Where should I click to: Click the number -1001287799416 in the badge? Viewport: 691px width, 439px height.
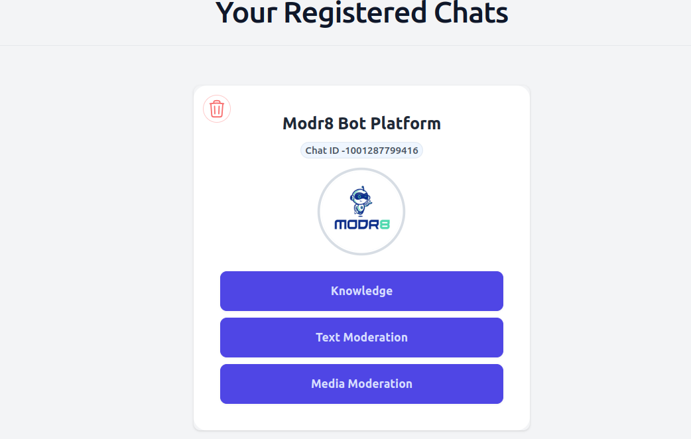point(380,151)
